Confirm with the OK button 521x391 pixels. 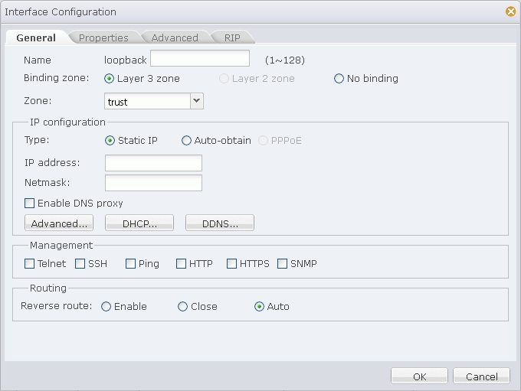[419, 376]
